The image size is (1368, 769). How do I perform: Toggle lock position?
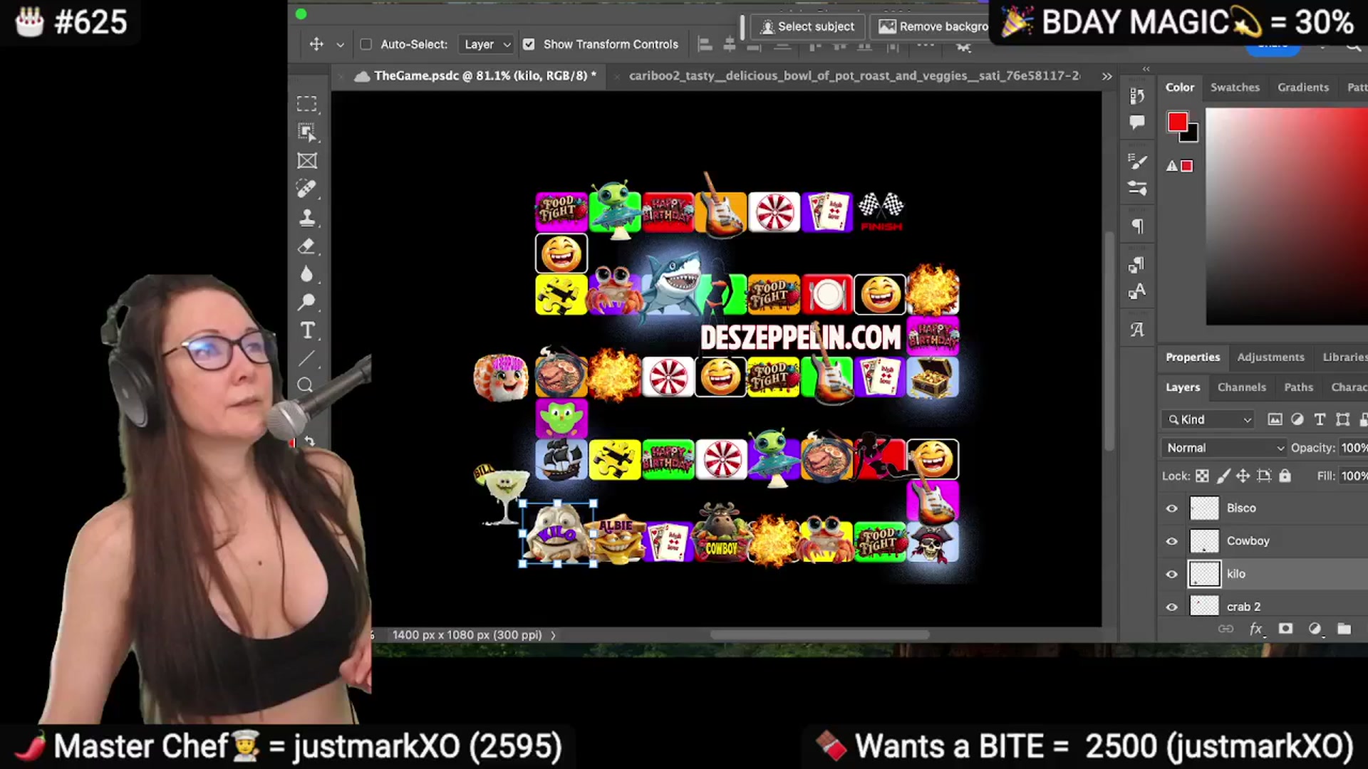(x=1243, y=476)
